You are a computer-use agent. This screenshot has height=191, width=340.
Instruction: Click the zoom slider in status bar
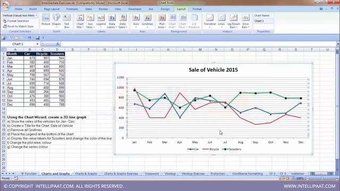coord(322,178)
